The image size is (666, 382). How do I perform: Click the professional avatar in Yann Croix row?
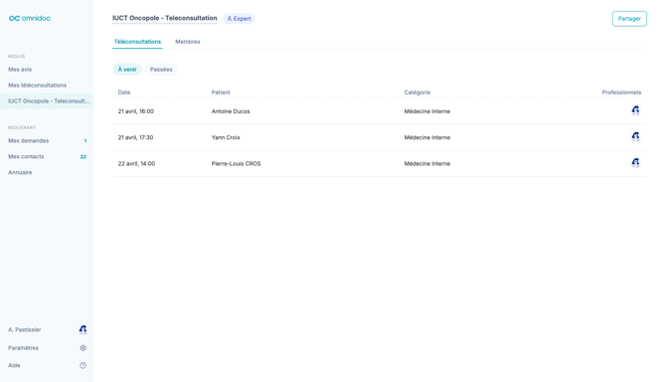pyautogui.click(x=635, y=137)
